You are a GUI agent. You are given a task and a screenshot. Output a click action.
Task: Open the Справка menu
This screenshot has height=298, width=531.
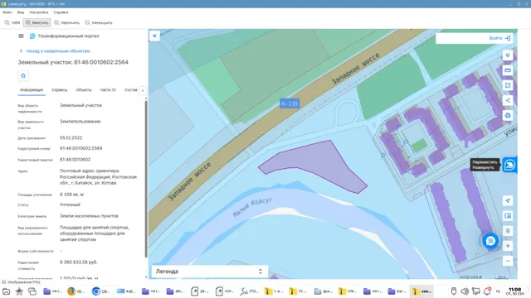tap(61, 12)
